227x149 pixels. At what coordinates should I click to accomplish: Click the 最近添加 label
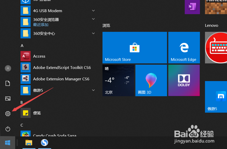click(x=41, y=25)
